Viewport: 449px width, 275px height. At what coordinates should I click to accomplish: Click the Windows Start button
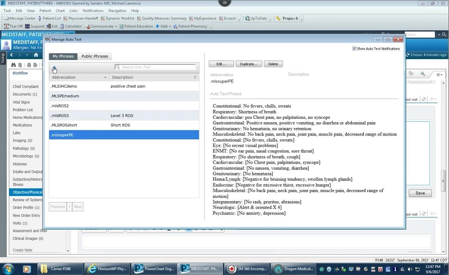click(x=8, y=269)
